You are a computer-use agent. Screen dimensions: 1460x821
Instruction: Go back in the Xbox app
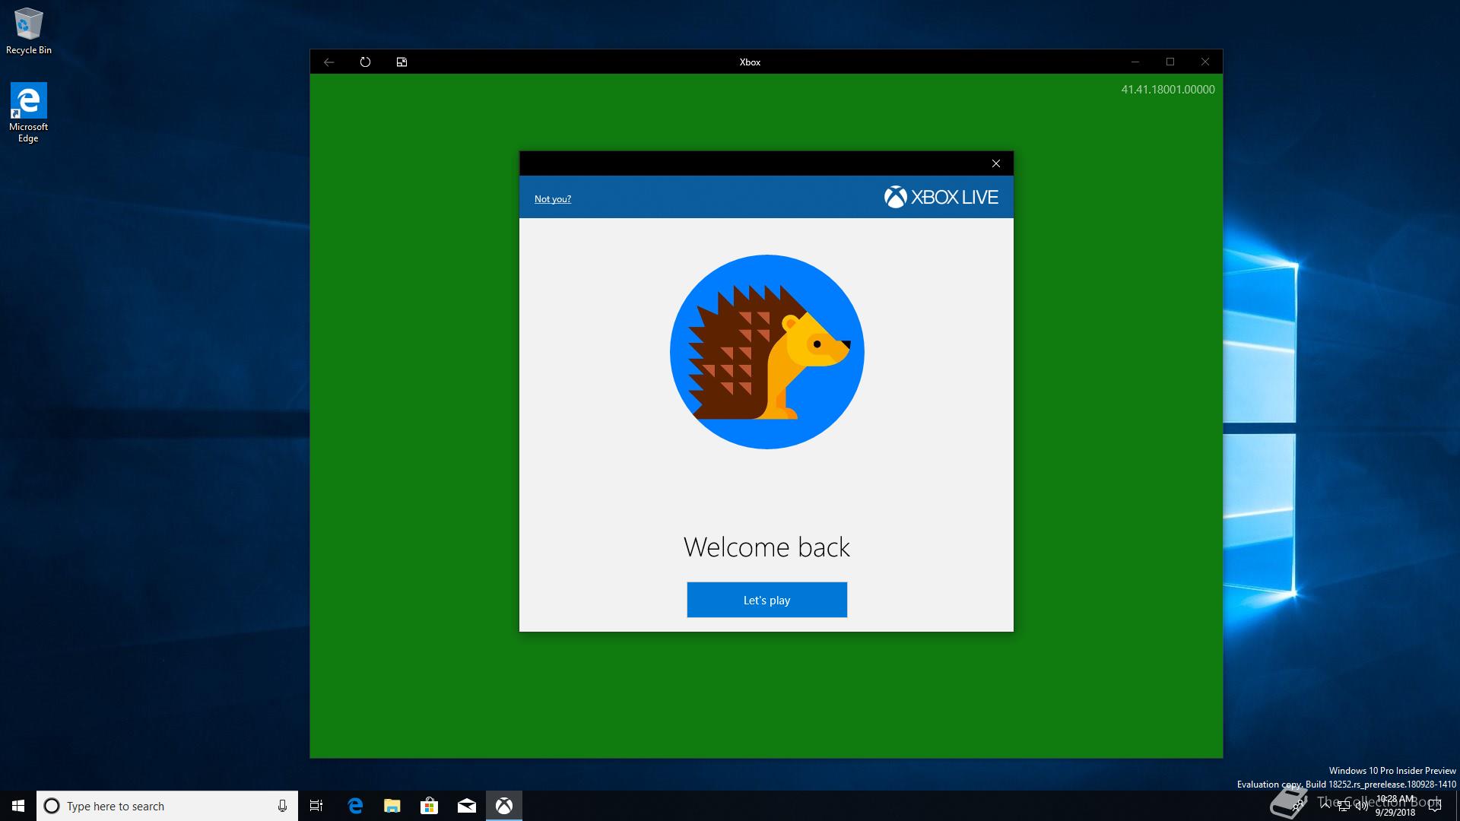[x=328, y=62]
